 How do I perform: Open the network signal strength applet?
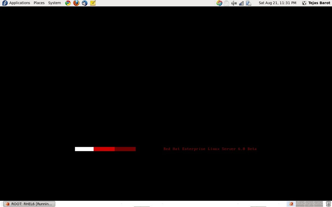[x=241, y=3]
